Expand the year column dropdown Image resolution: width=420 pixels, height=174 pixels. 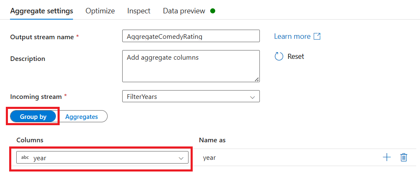[102, 158]
